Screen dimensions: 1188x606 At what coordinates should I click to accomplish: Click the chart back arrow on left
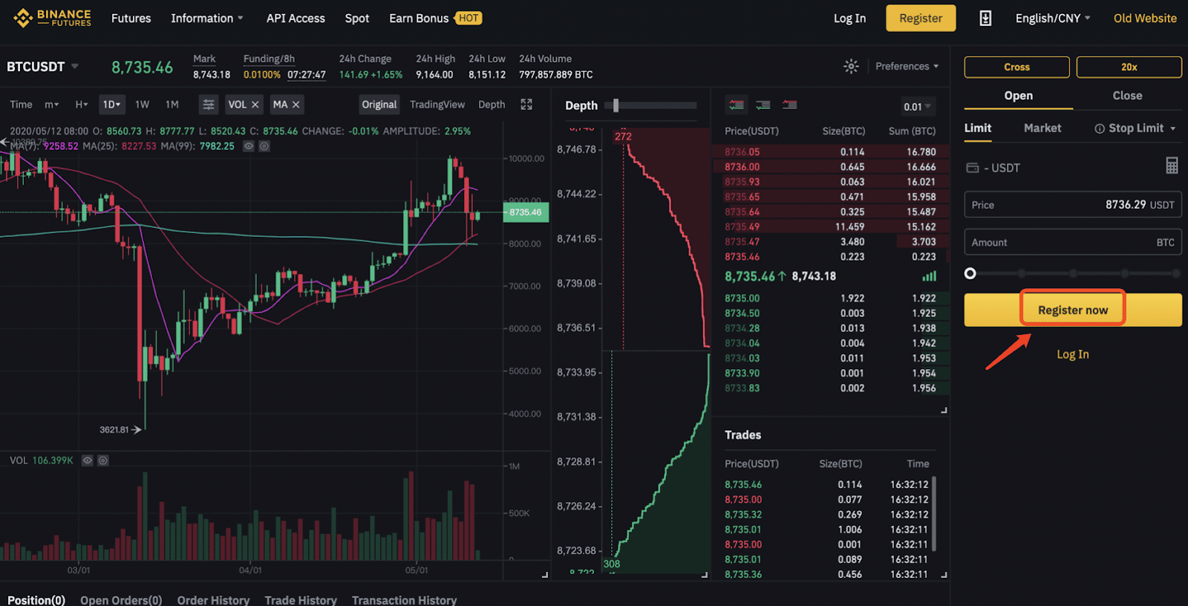click(x=4, y=142)
